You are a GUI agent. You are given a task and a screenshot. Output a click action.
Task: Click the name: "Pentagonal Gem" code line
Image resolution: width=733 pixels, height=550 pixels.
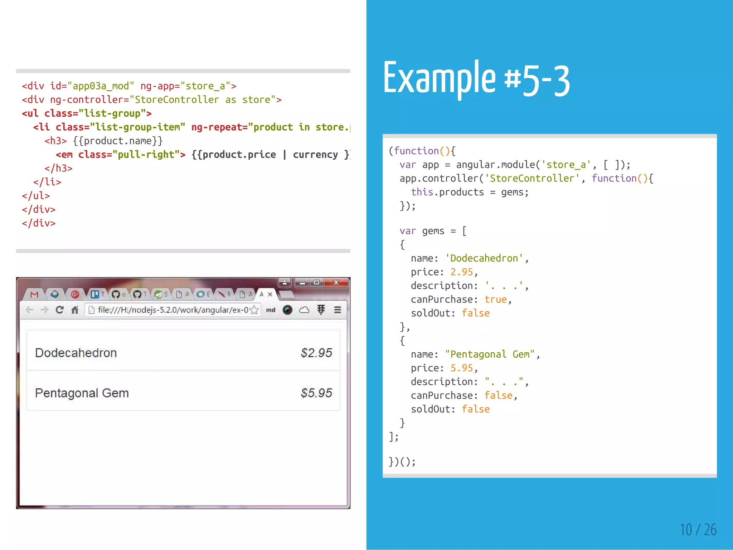tap(475, 354)
